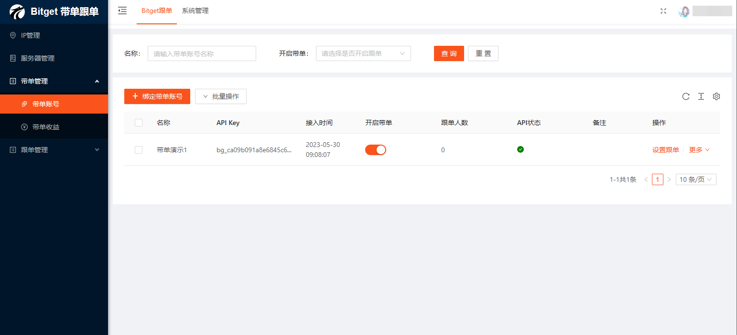Image resolution: width=737 pixels, height=335 pixels.
Task: Collapse the sidebar with the fold icon
Action: 122,10
